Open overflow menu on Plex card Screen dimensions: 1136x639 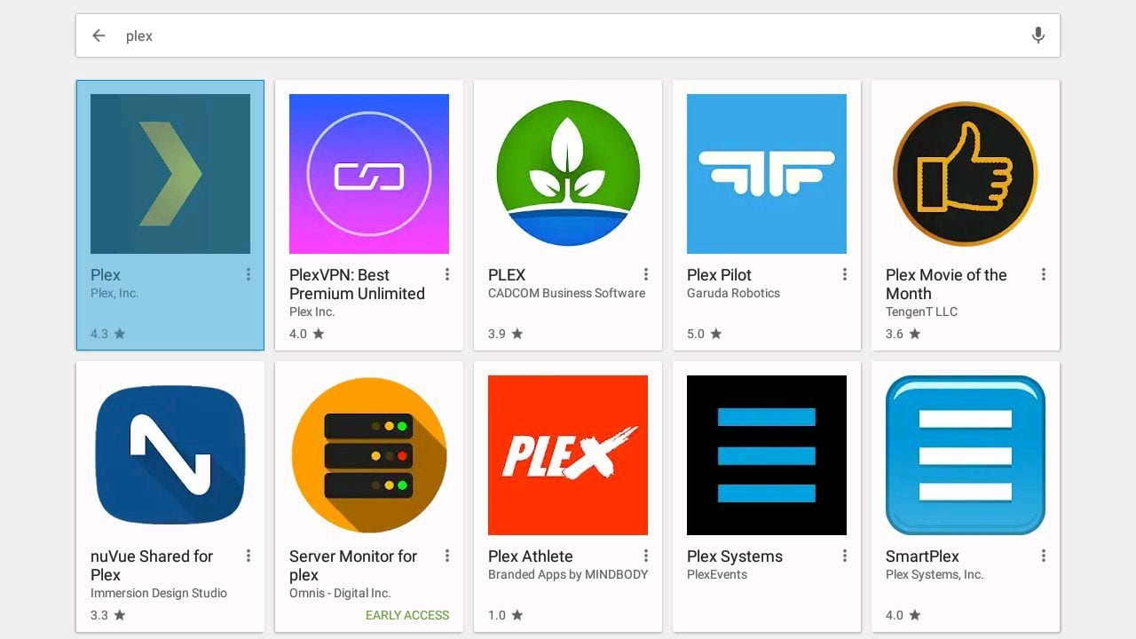[x=248, y=275]
